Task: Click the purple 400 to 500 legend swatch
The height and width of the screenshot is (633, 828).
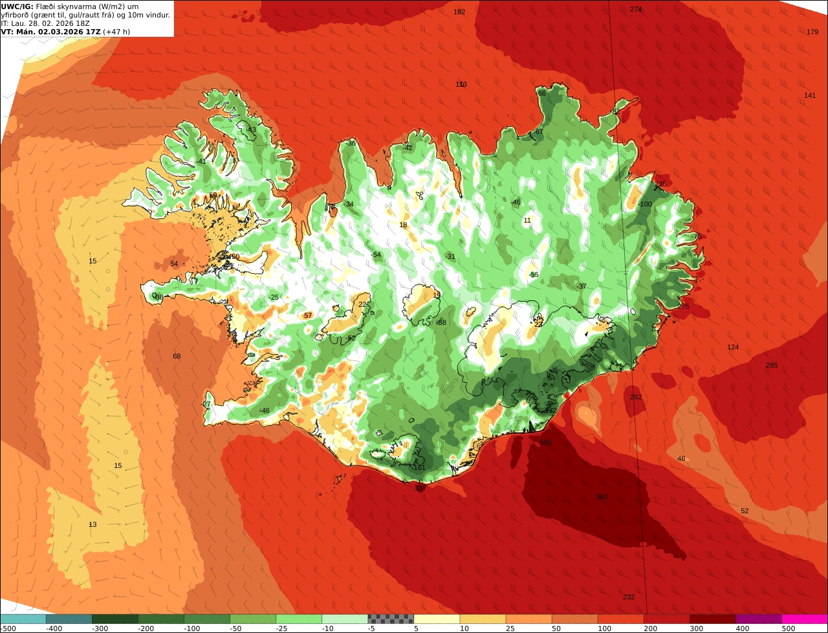Action: (x=758, y=619)
